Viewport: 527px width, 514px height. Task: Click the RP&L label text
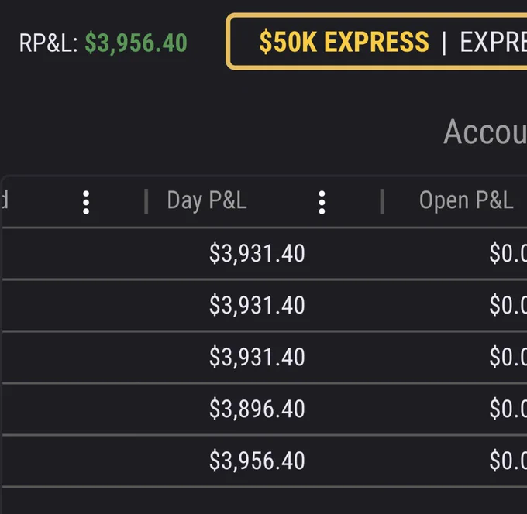(48, 43)
